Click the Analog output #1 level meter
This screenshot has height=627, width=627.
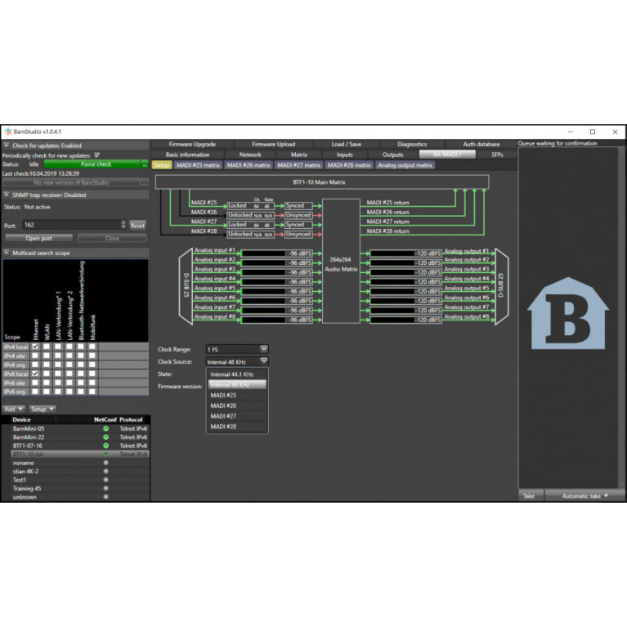(405, 253)
